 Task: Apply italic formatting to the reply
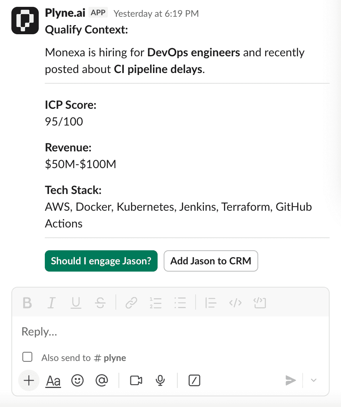click(x=51, y=303)
